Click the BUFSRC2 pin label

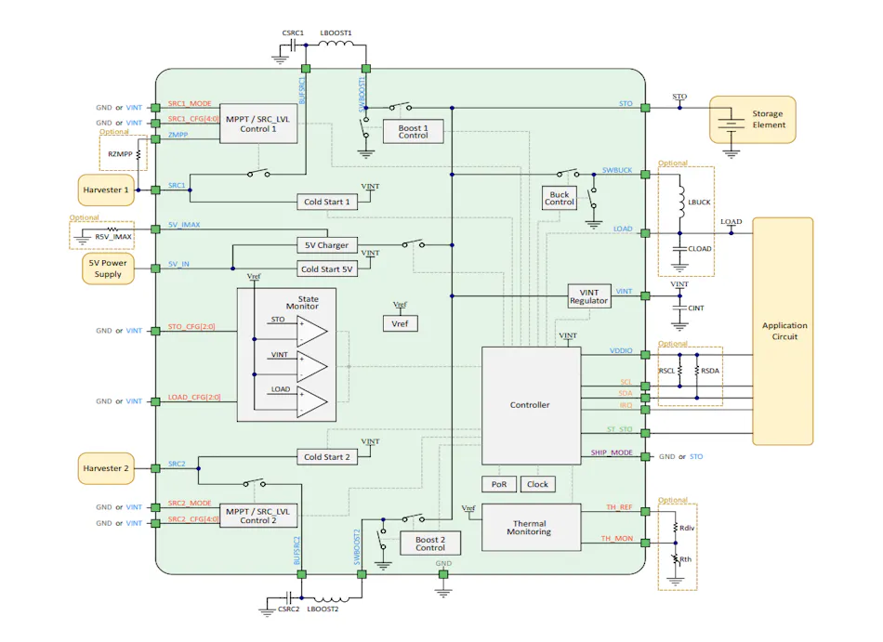coord(297,550)
